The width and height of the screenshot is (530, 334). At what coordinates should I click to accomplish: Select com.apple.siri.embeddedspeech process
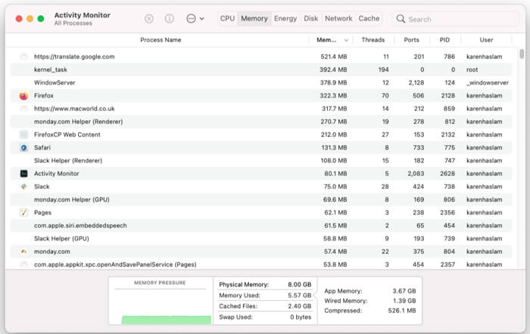[x=261, y=226]
